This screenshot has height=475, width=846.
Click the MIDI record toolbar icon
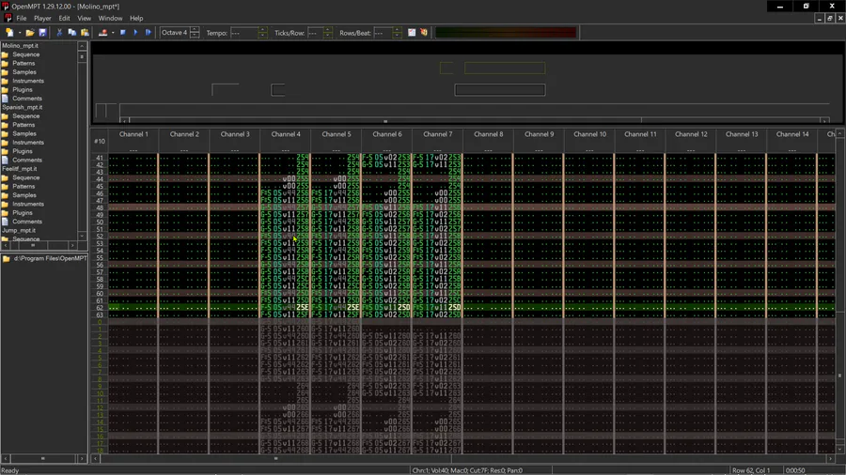[102, 32]
